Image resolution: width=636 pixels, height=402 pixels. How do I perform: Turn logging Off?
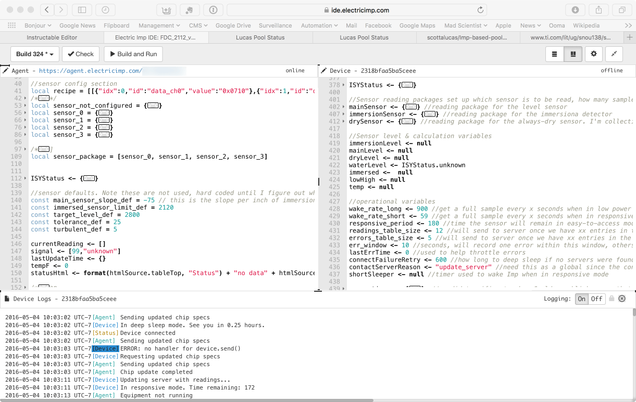pos(596,299)
